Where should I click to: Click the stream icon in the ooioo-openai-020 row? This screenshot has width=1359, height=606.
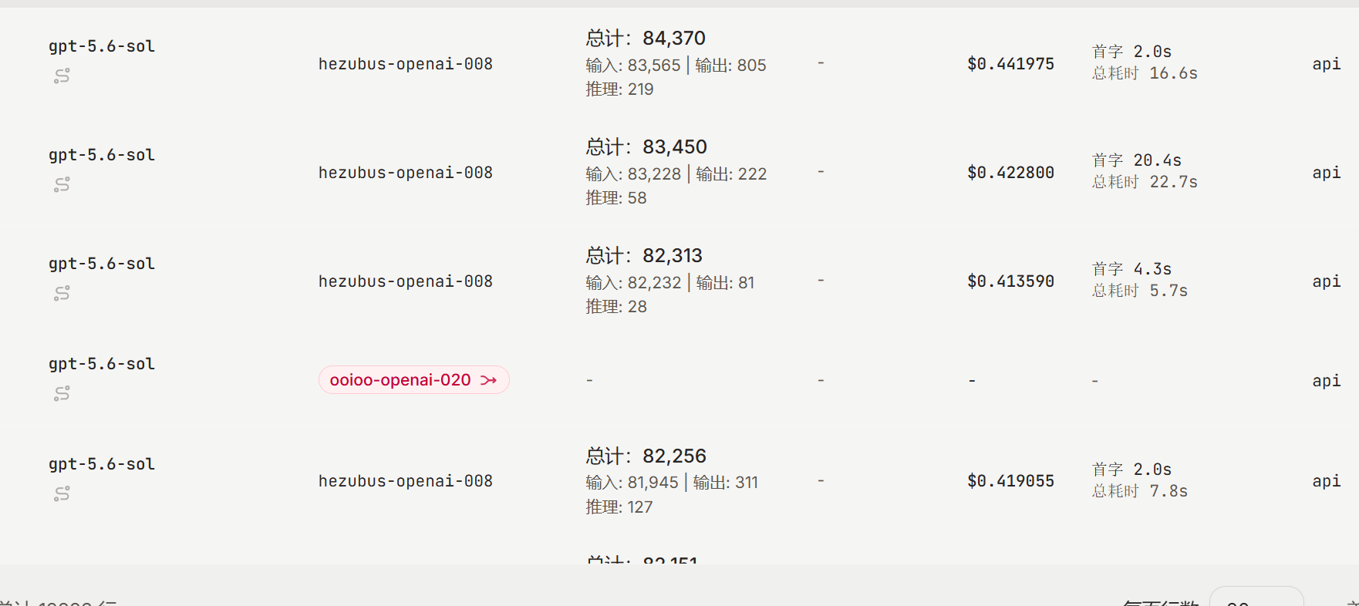pos(62,393)
